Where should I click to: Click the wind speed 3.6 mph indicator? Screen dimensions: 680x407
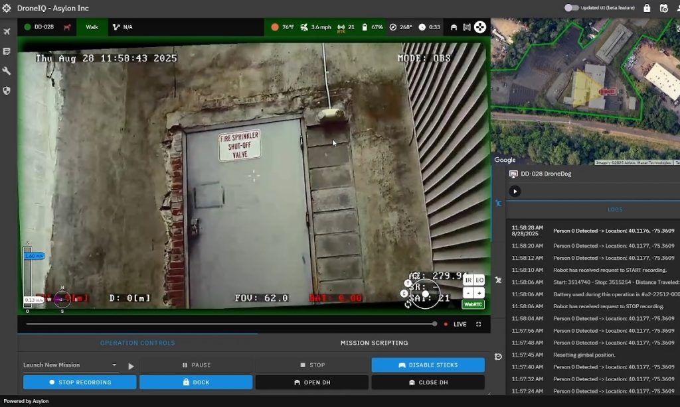pos(315,27)
